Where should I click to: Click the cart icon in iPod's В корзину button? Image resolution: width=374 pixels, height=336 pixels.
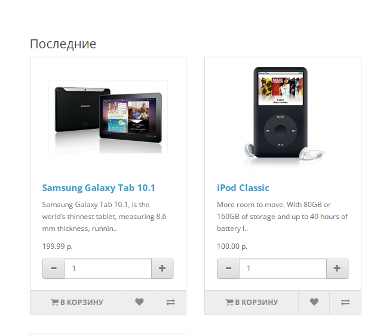coord(229,302)
